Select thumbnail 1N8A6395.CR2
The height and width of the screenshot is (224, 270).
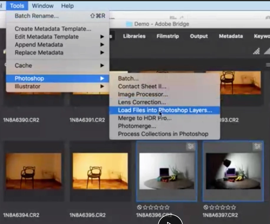pyautogui.click(x=100, y=171)
